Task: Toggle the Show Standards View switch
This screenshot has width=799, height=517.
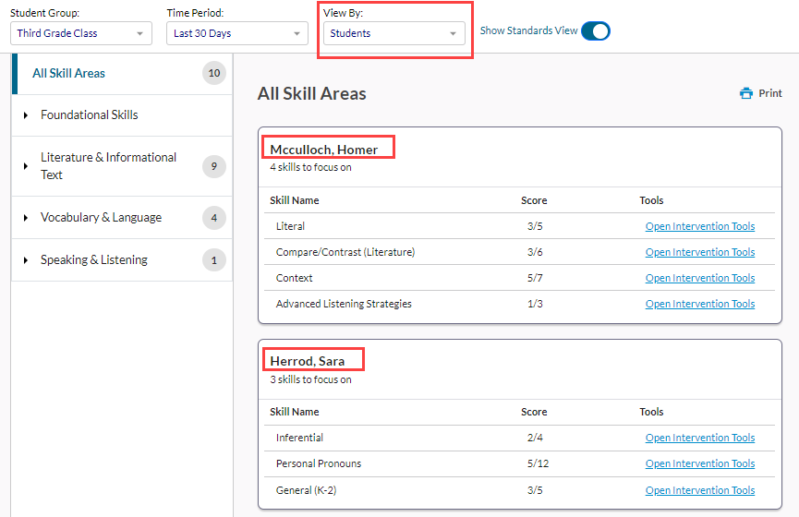Action: point(596,30)
